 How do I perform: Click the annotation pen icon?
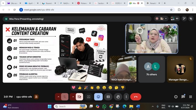coord(184,19)
